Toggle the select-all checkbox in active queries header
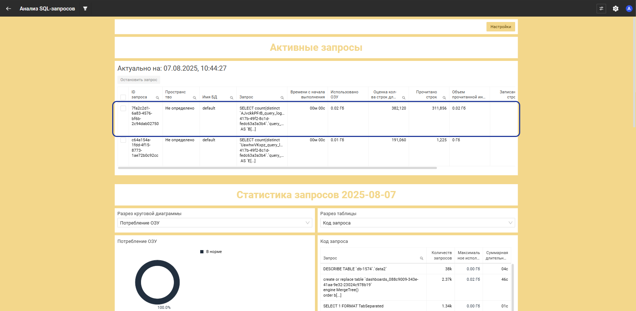636x311 pixels. 123,97
